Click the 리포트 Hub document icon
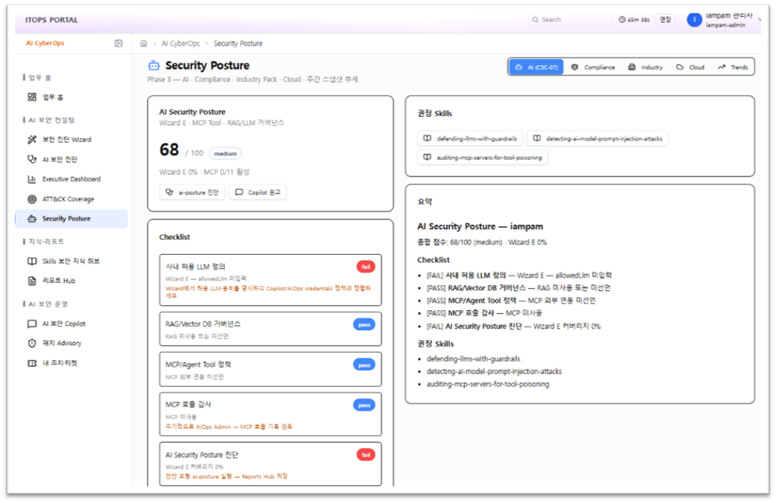 click(32, 281)
